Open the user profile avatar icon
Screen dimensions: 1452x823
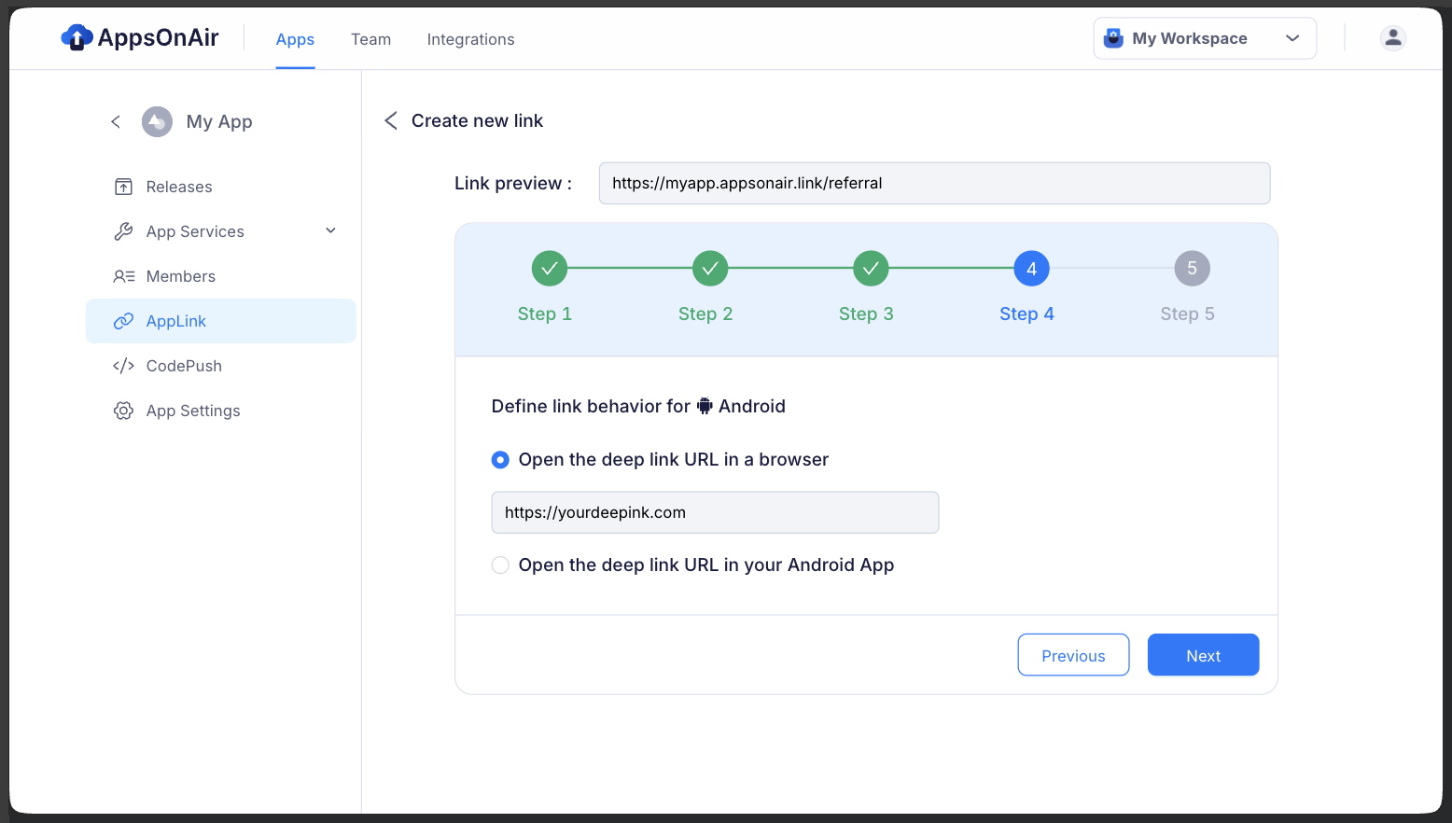point(1393,37)
